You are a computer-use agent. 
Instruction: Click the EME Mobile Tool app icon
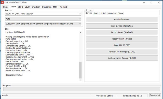click(x=2, y=2)
